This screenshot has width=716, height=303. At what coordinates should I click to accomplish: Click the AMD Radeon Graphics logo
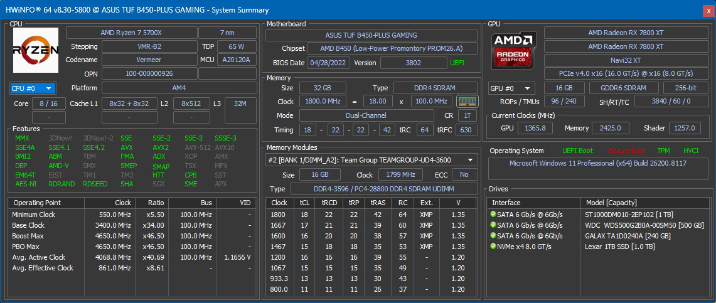tap(513, 50)
